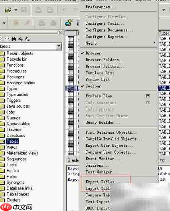Open the objects filter combo box dropdown
The image size is (170, 211).
(59, 46)
